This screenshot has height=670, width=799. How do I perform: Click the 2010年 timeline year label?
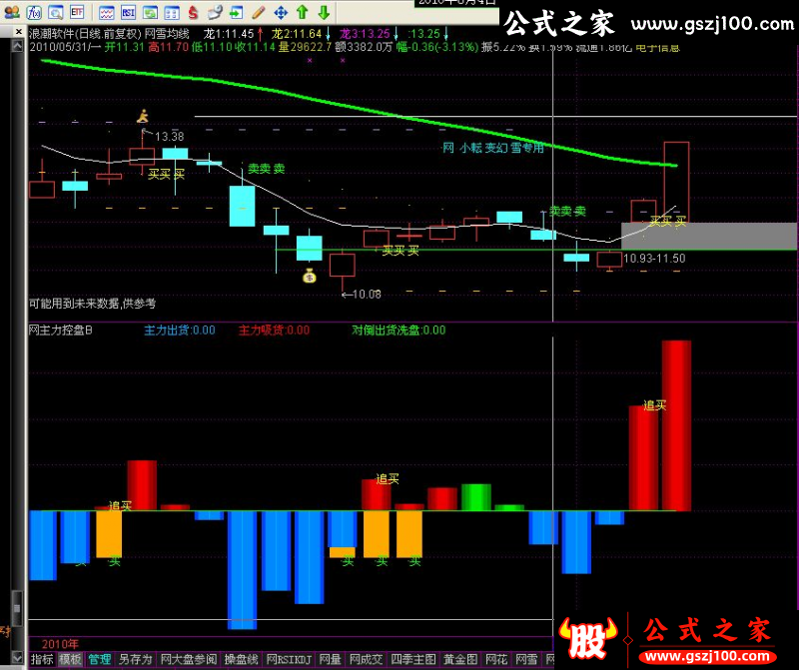(x=60, y=644)
